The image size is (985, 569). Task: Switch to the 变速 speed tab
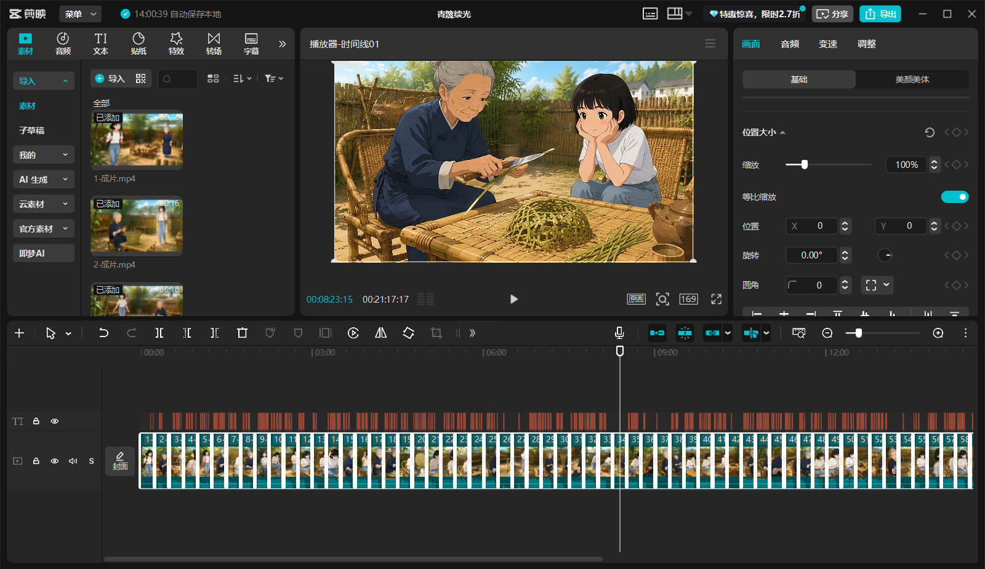(x=828, y=44)
